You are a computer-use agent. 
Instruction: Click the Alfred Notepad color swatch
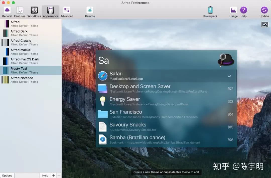click(5, 80)
